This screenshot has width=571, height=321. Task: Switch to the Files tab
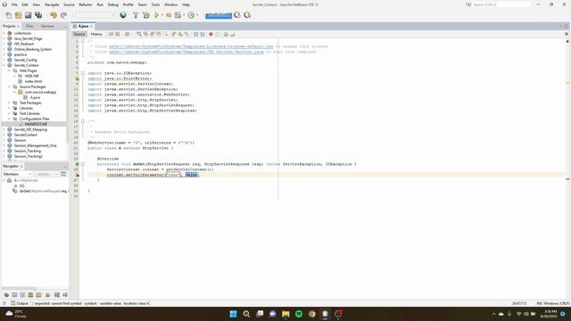click(x=29, y=26)
